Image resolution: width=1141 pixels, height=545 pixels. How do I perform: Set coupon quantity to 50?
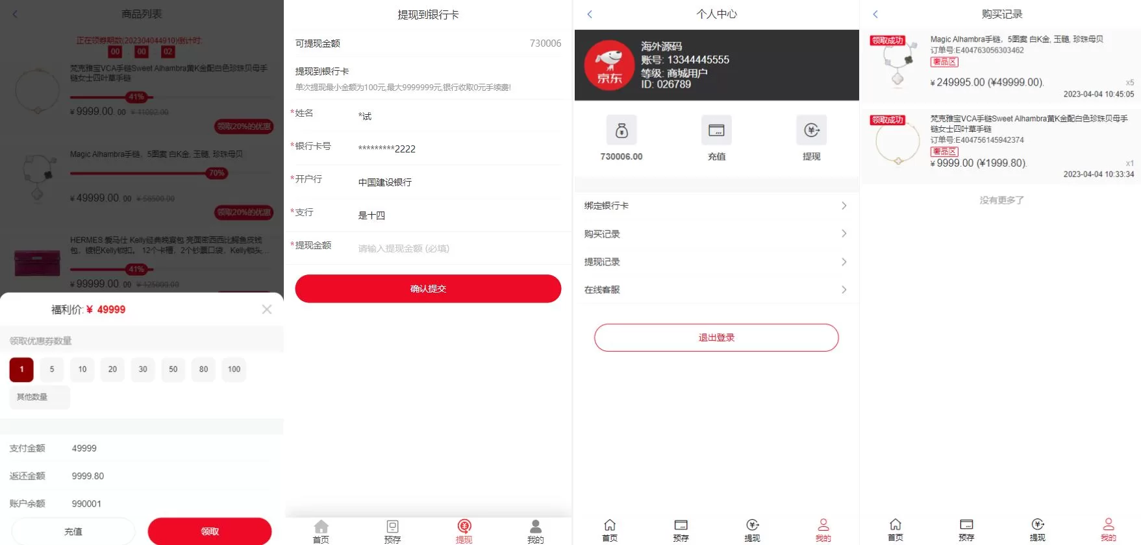pos(173,369)
